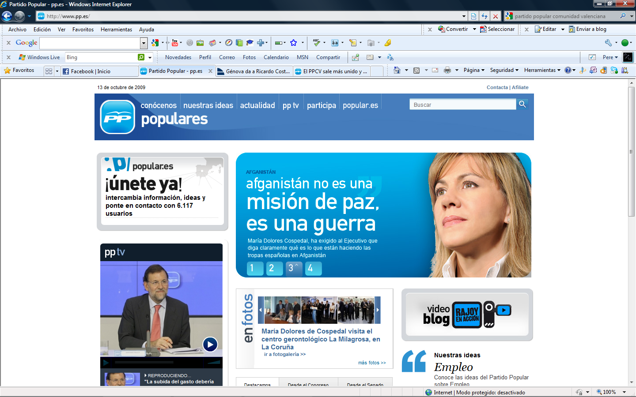Click the Favoritos star button
This screenshot has width=636, height=397.
point(19,71)
